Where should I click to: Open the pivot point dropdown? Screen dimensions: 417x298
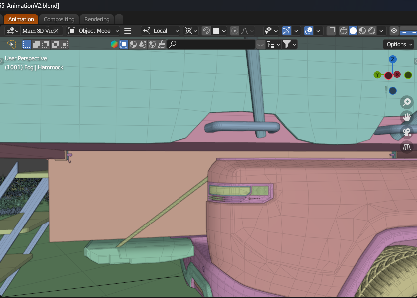point(191,31)
